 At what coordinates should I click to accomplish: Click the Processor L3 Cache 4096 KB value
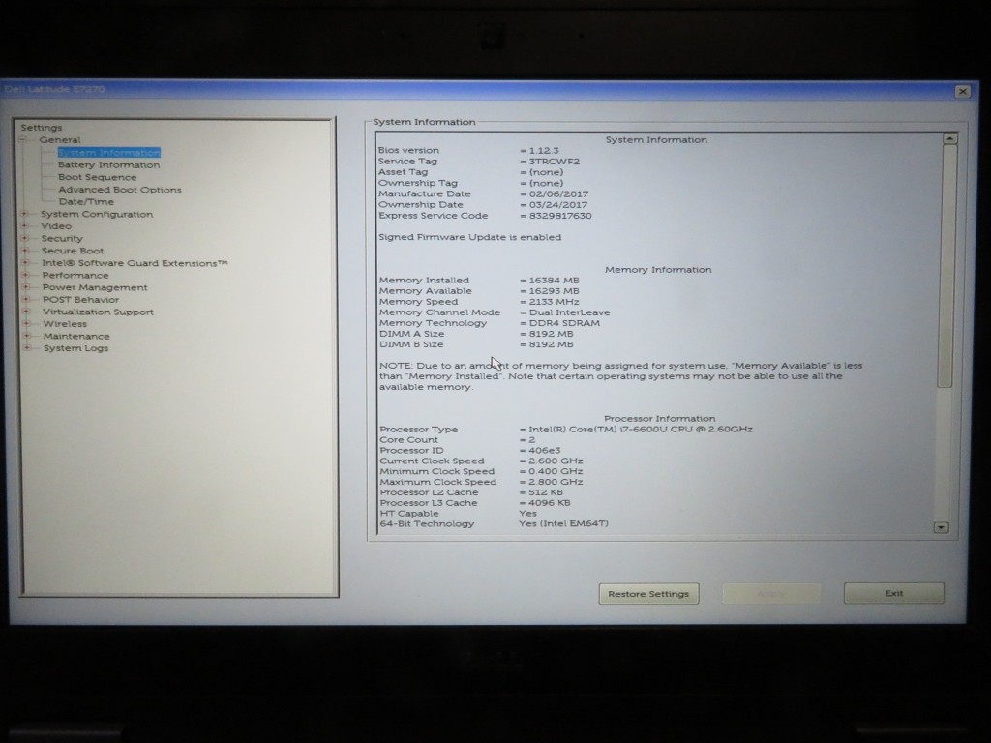(x=550, y=503)
